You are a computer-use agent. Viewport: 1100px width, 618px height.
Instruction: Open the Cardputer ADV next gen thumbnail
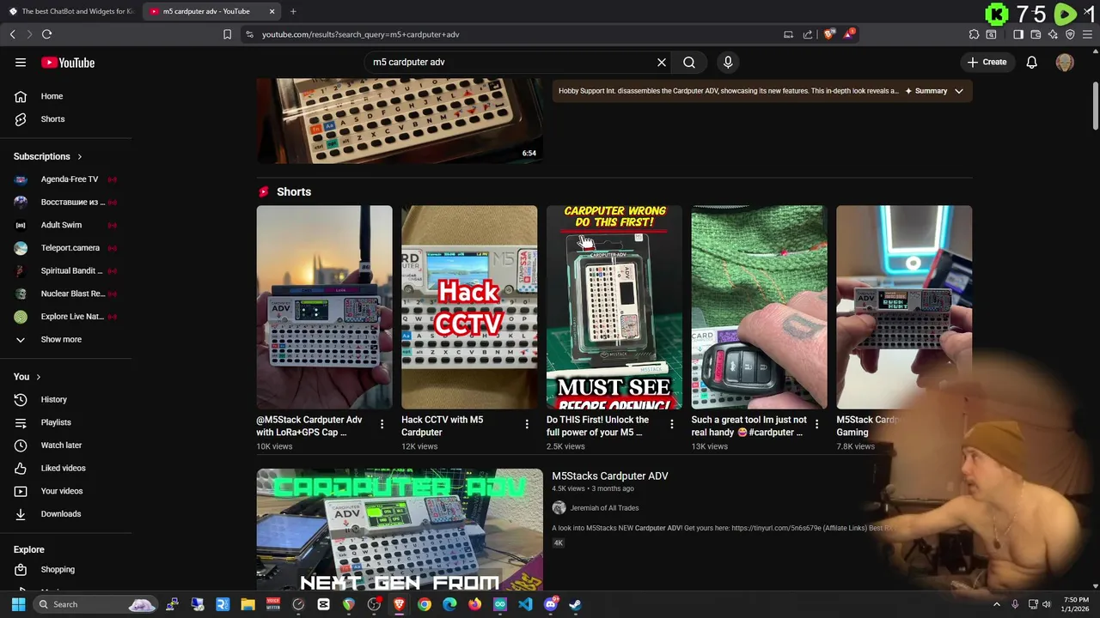coord(400,530)
